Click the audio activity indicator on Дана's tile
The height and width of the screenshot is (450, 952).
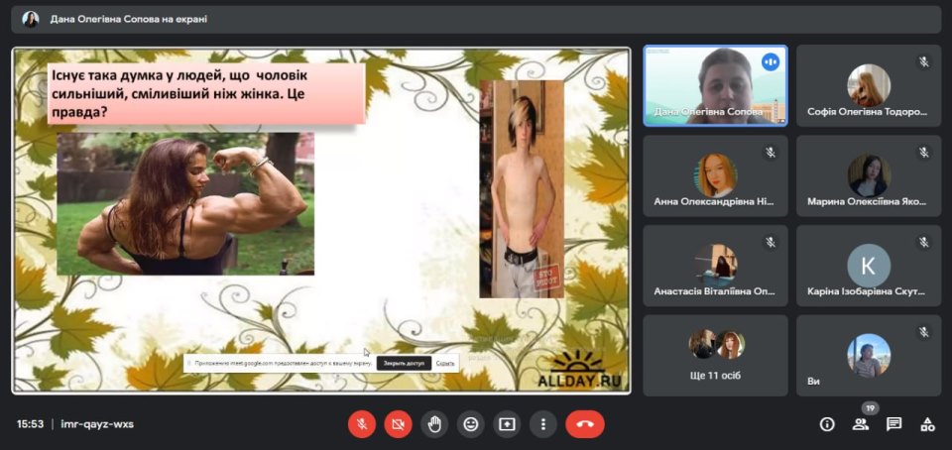click(771, 61)
